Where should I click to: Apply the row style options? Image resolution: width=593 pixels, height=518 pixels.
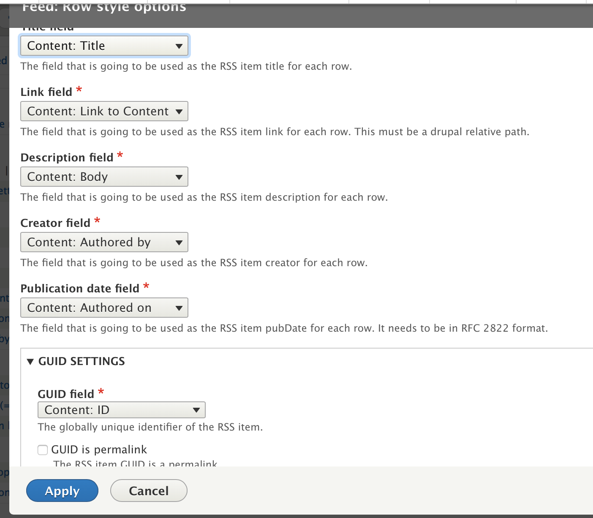coord(62,491)
